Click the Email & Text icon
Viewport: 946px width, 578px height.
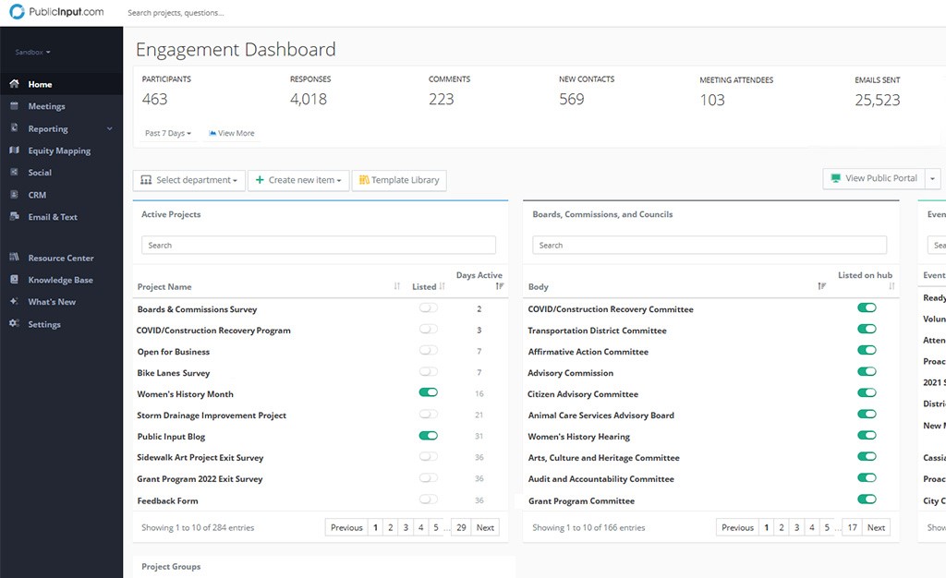14,217
